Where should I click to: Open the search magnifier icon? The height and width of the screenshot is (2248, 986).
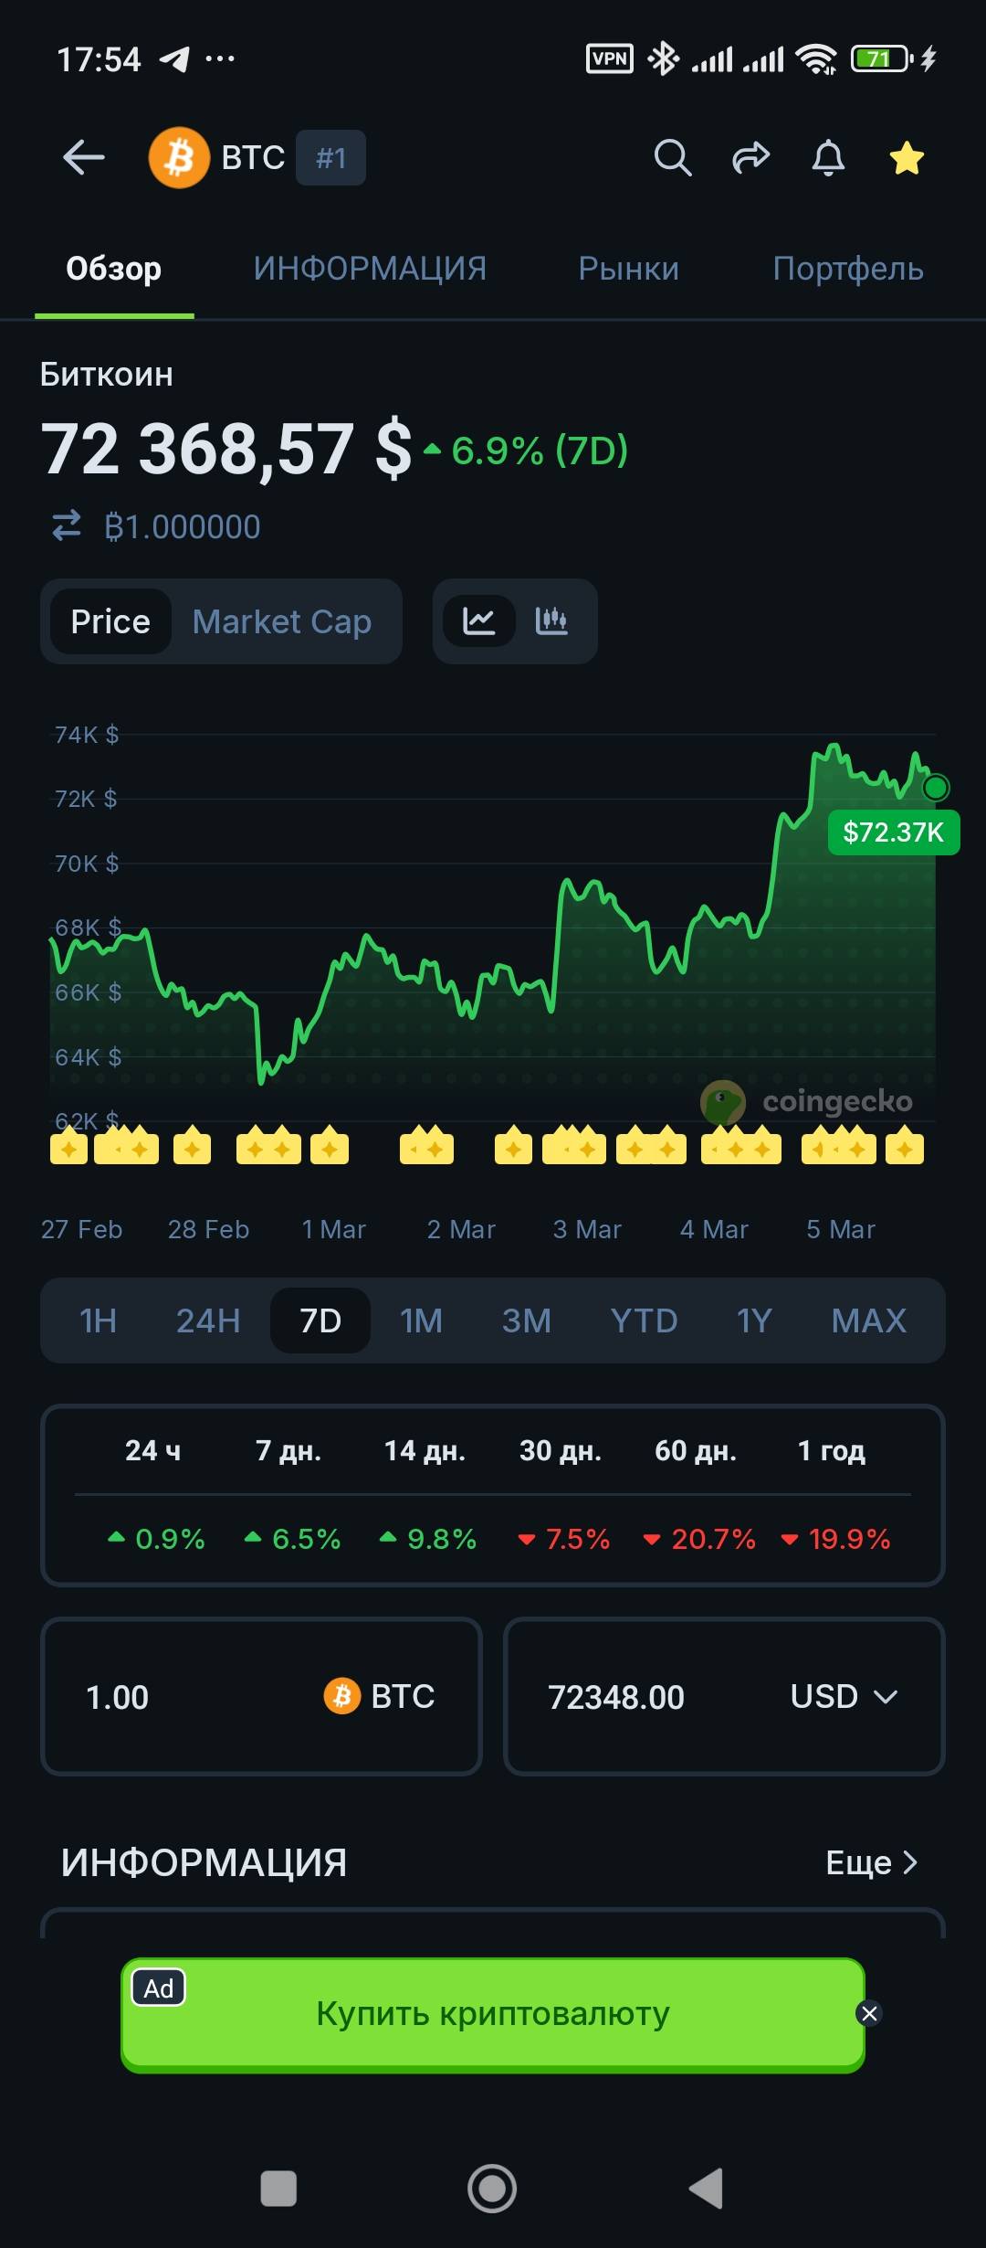672,158
